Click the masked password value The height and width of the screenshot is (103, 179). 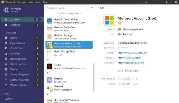click(x=123, y=48)
